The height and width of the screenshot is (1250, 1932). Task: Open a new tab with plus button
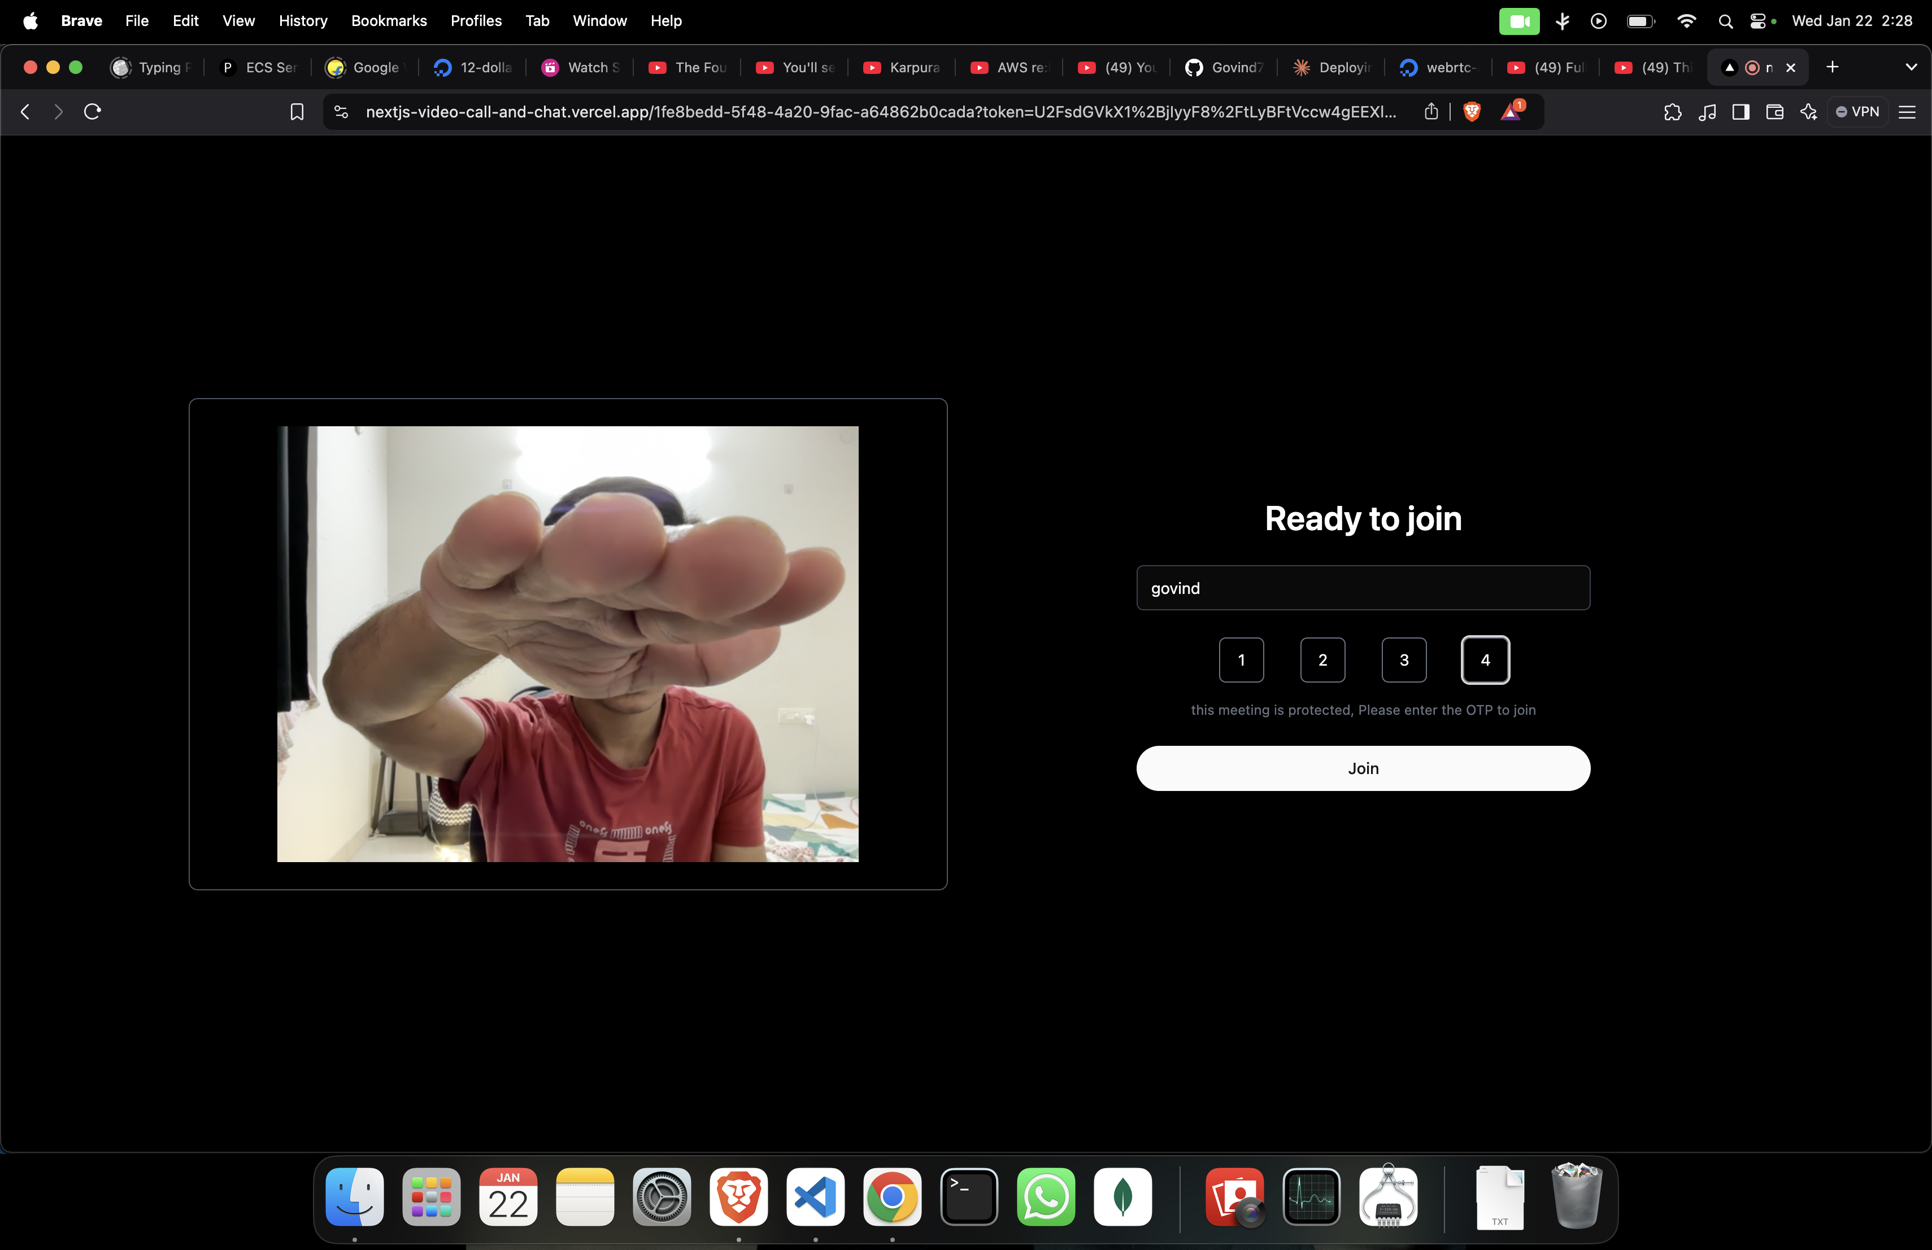click(x=1832, y=67)
